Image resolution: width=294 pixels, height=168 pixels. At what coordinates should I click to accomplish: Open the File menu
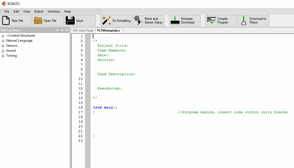point(7,11)
